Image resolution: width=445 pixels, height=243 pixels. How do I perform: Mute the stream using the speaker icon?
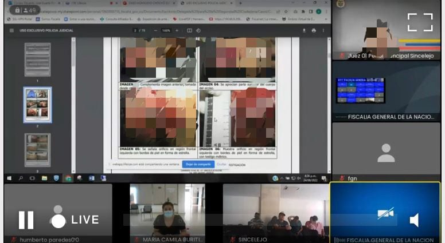click(x=414, y=220)
